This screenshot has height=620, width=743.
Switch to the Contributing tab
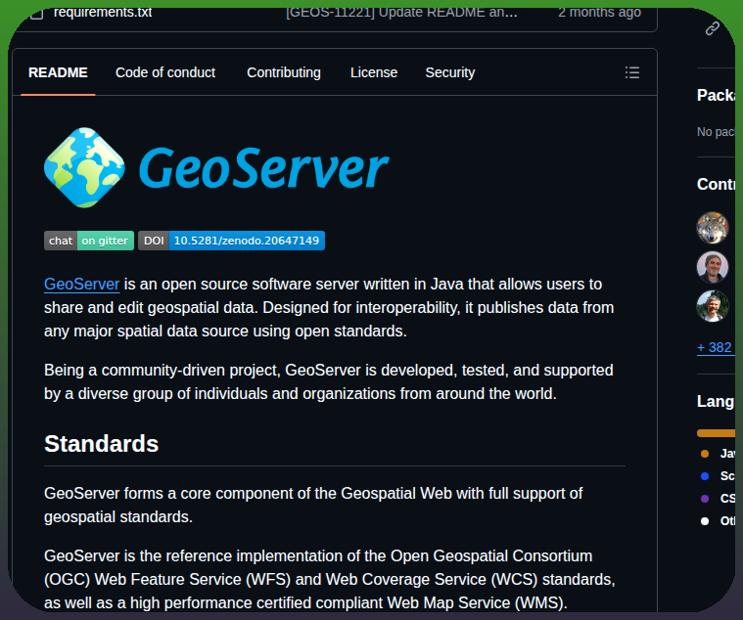(284, 72)
